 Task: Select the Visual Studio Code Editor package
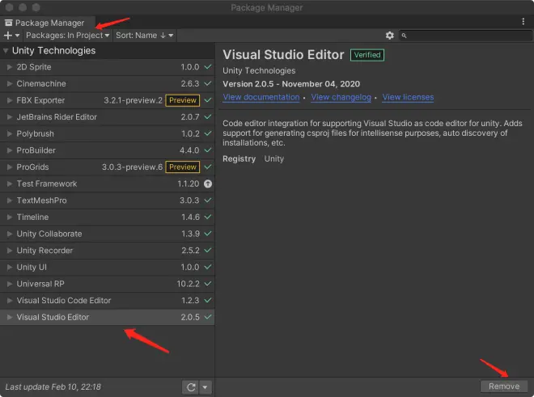[x=108, y=301]
